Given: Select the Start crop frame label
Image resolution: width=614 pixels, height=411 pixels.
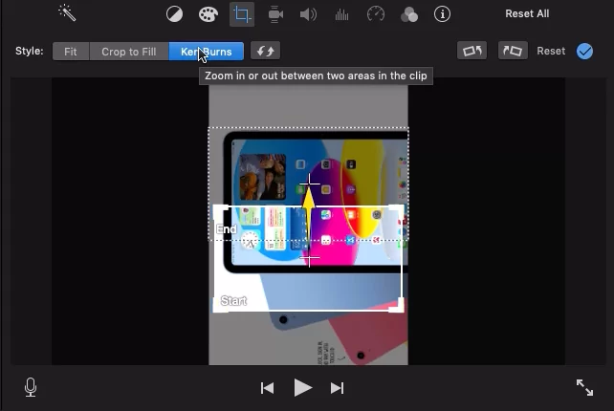Looking at the screenshot, I should (233, 301).
